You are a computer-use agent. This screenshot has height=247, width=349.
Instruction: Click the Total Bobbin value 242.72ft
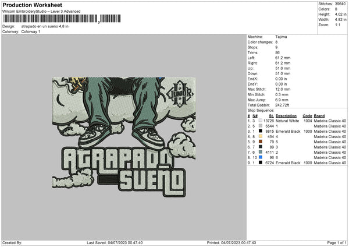(282, 105)
